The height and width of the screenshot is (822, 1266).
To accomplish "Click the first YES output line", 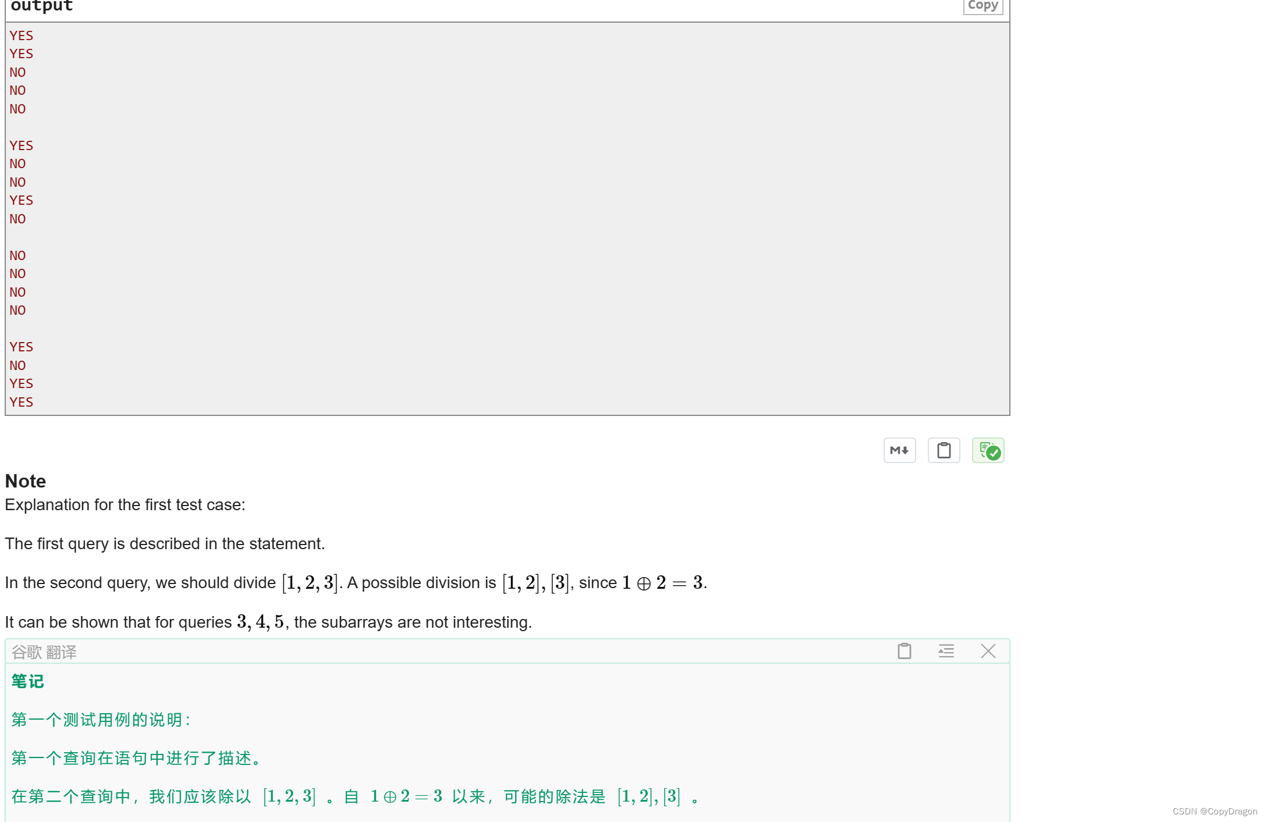I will pyautogui.click(x=22, y=35).
